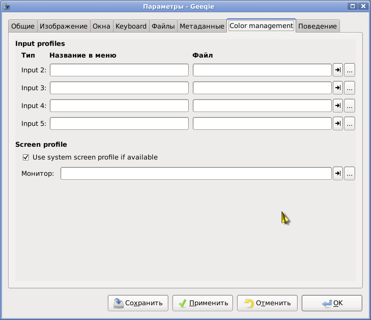
Task: Click the Input 4 file path field
Action: click(262, 105)
